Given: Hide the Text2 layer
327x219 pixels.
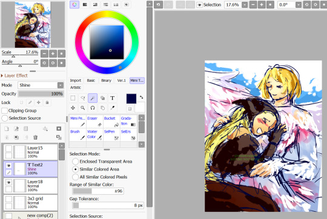Looking at the screenshot, I should (x=8, y=166).
